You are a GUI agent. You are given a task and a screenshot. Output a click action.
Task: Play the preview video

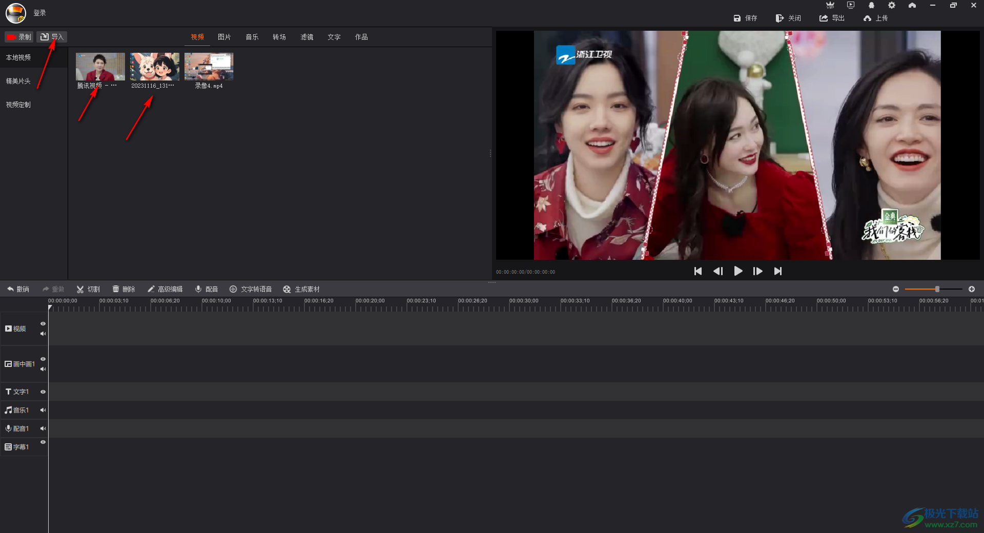coord(738,271)
